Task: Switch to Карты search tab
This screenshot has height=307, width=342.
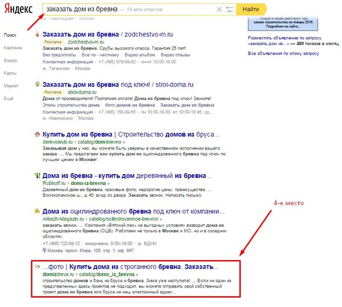Action: point(10,73)
